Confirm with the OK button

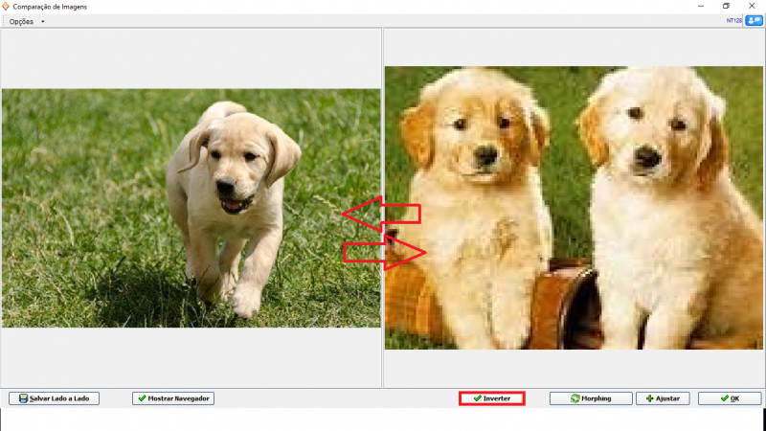(x=729, y=398)
